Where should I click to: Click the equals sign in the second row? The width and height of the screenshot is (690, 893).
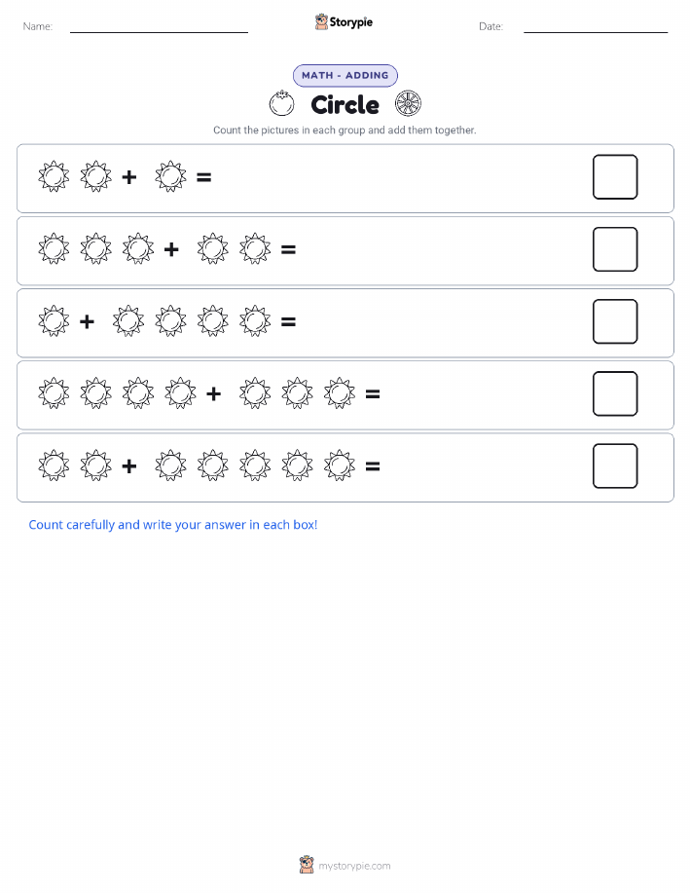(x=289, y=249)
